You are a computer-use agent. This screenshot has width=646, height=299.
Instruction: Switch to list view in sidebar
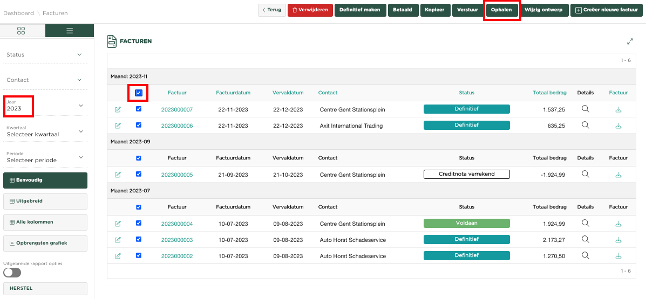(69, 31)
